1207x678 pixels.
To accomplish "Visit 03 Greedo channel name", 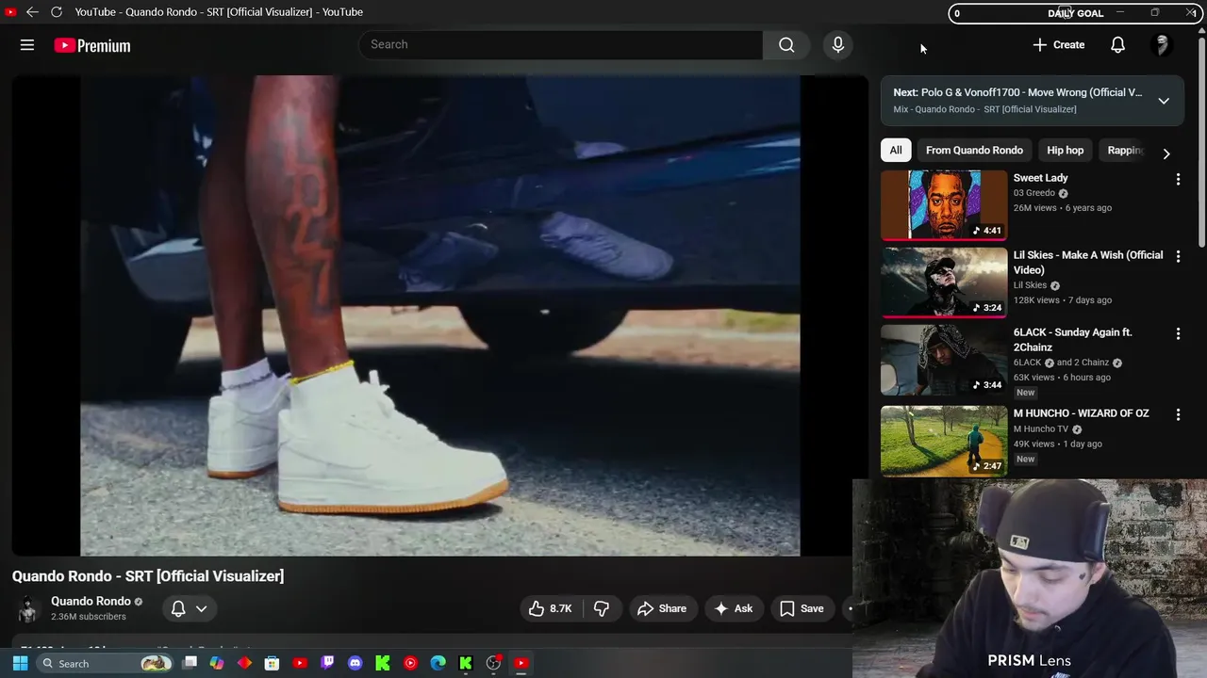I will pyautogui.click(x=1033, y=193).
